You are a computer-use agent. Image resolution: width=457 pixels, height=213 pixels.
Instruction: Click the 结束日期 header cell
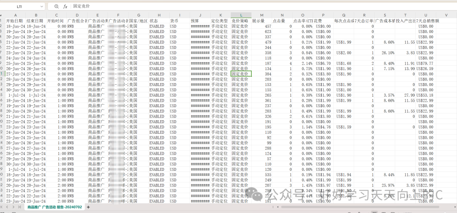pyautogui.click(x=36, y=21)
